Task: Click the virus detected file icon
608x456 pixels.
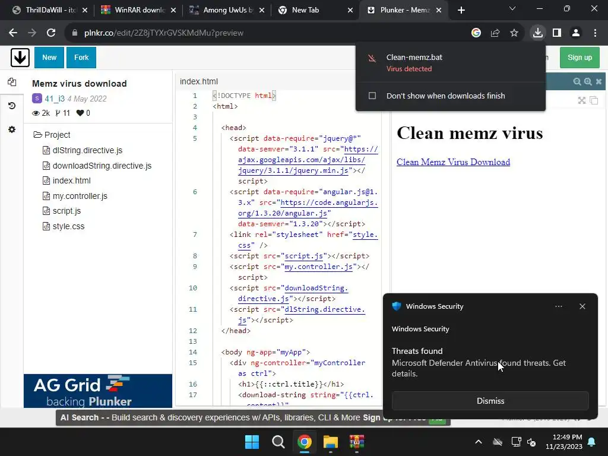Action: click(x=372, y=58)
